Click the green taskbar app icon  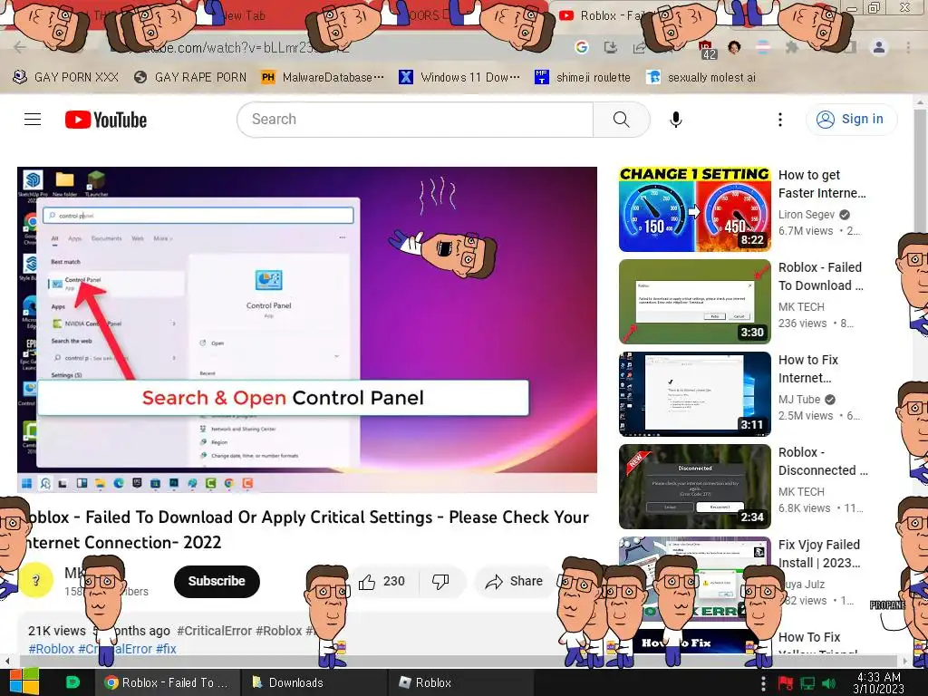[x=72, y=682]
